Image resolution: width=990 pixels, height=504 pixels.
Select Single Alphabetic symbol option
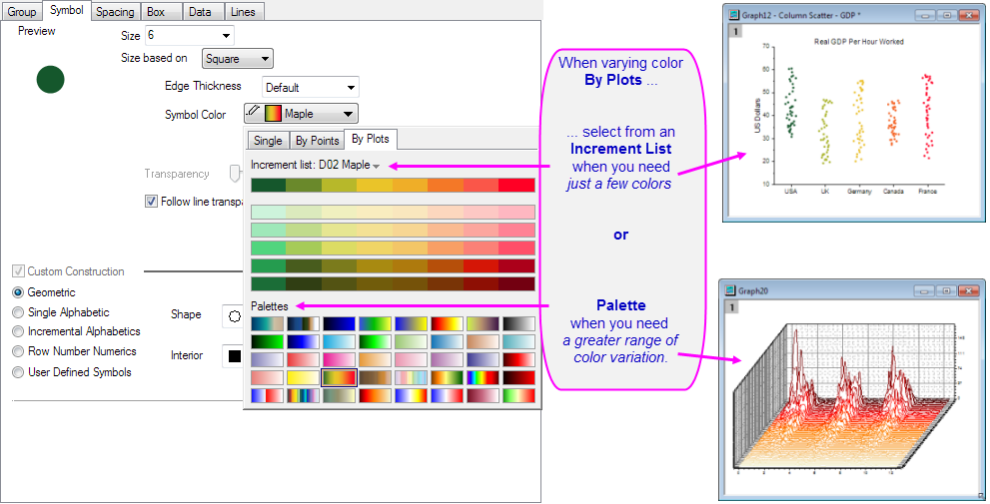[x=18, y=312]
